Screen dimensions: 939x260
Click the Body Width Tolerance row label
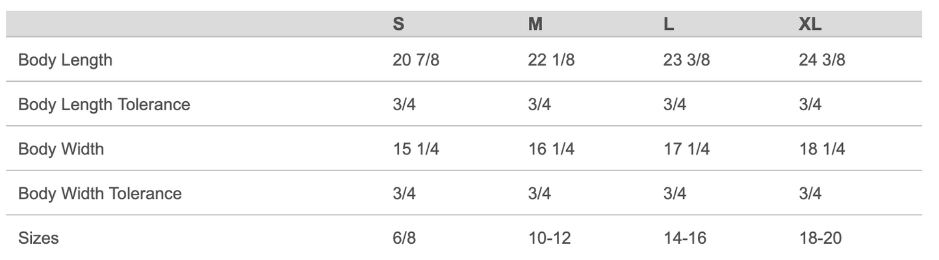[99, 193]
